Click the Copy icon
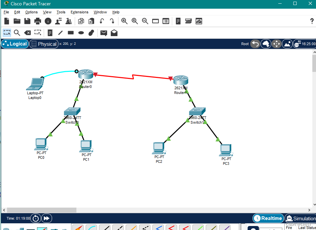The width and height of the screenshot is (316, 230). point(81,21)
